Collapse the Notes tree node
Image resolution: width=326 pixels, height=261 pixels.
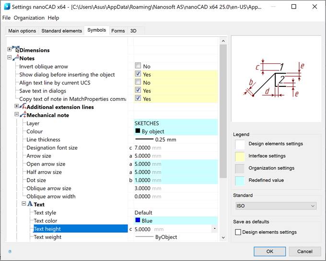(x=10, y=57)
